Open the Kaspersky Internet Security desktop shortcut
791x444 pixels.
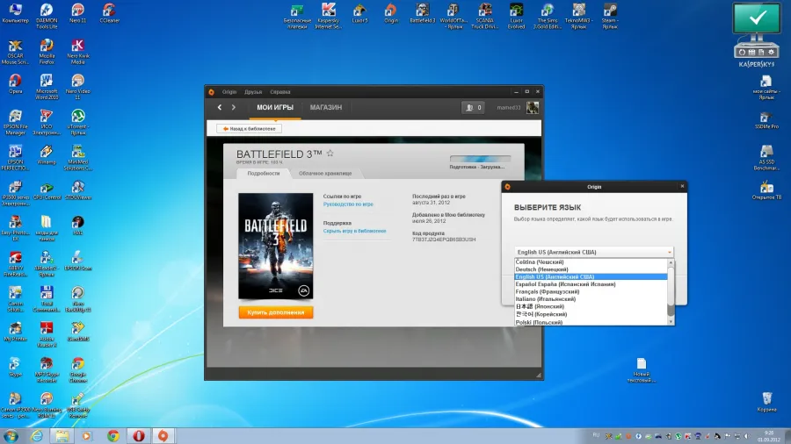(x=329, y=16)
